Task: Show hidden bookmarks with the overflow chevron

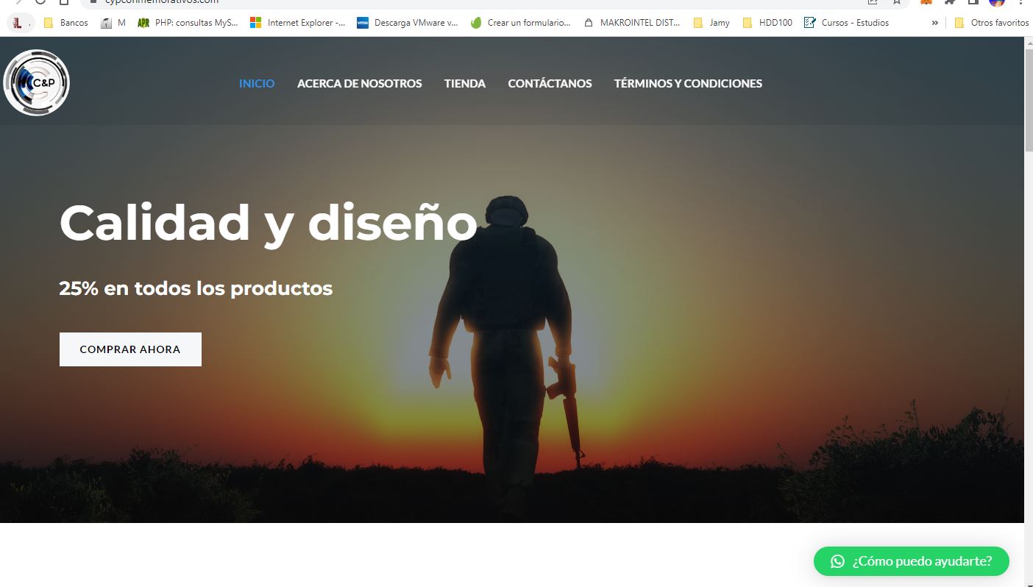Action: 935,23
